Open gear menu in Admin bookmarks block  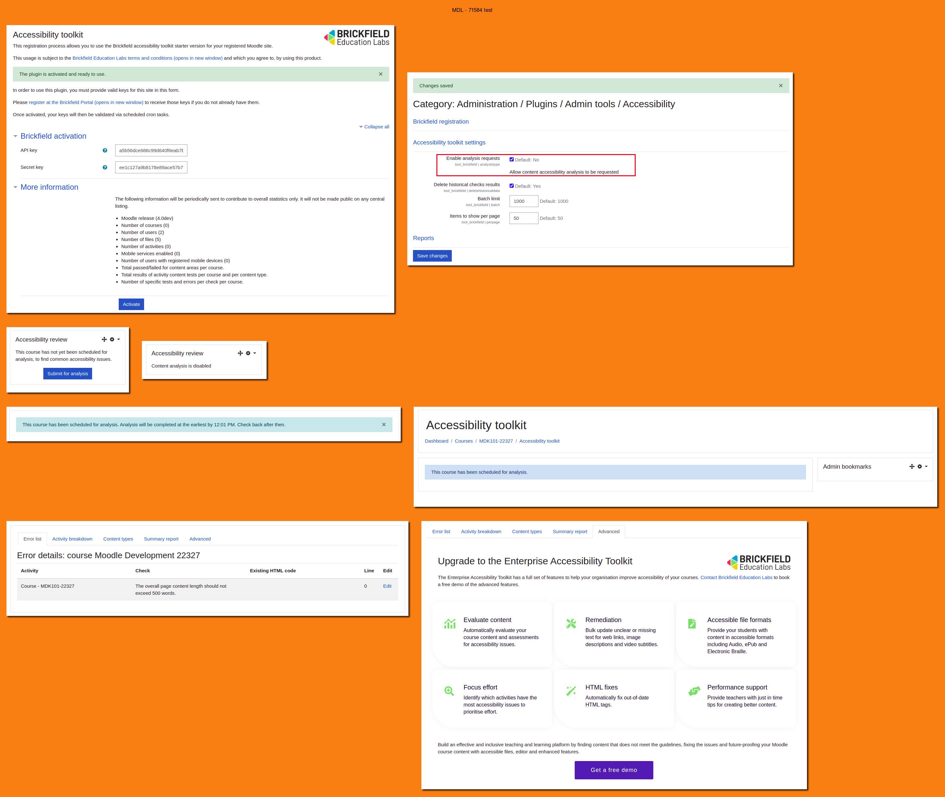[922, 466]
